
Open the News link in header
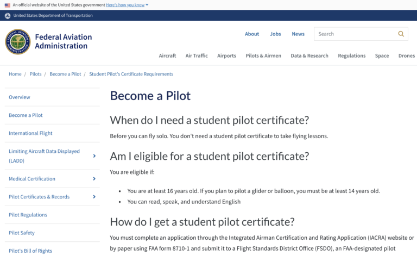tap(298, 34)
